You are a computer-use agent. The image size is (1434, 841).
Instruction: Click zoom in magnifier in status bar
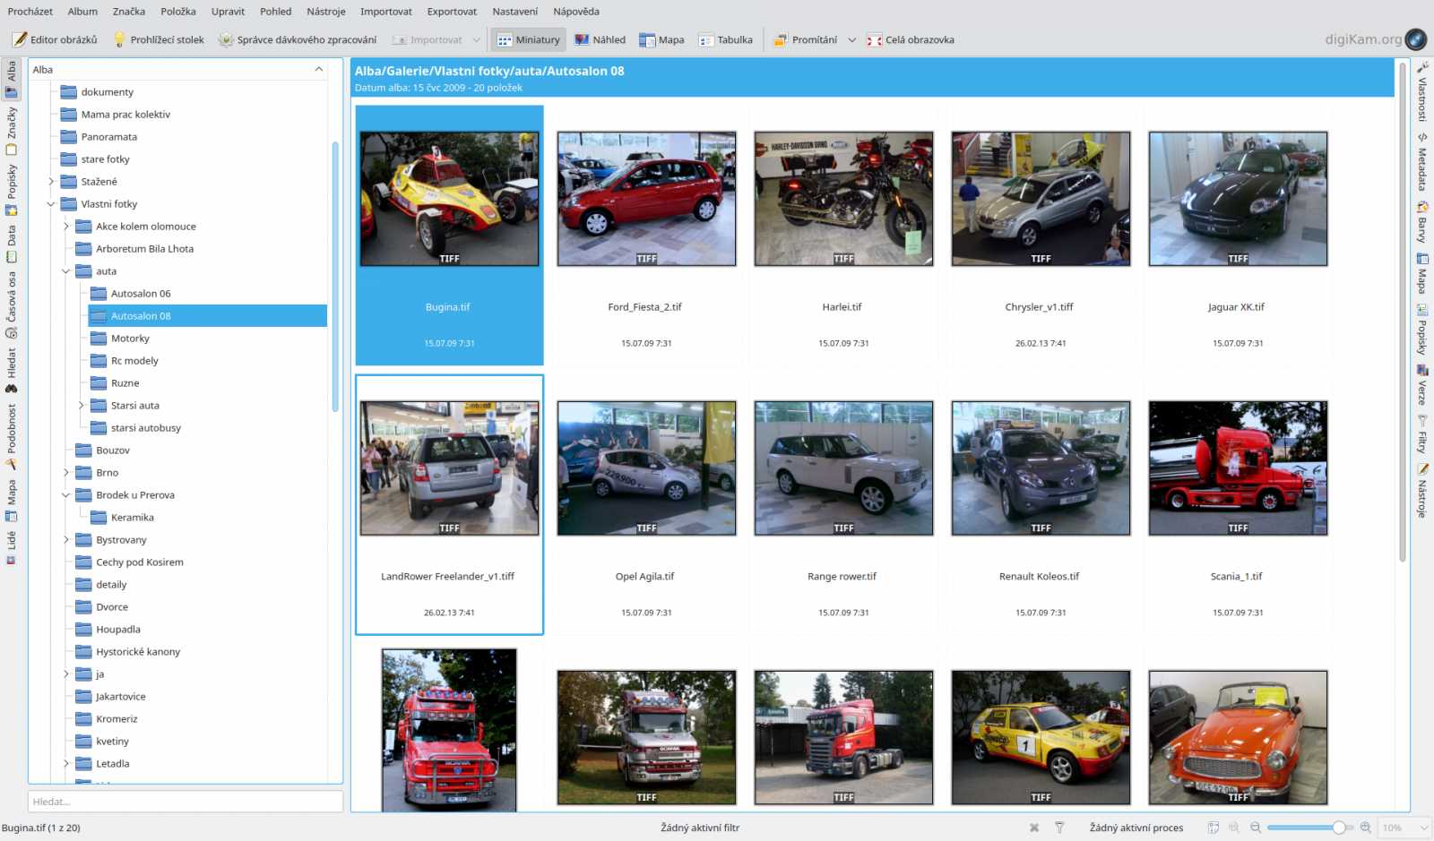1366,828
